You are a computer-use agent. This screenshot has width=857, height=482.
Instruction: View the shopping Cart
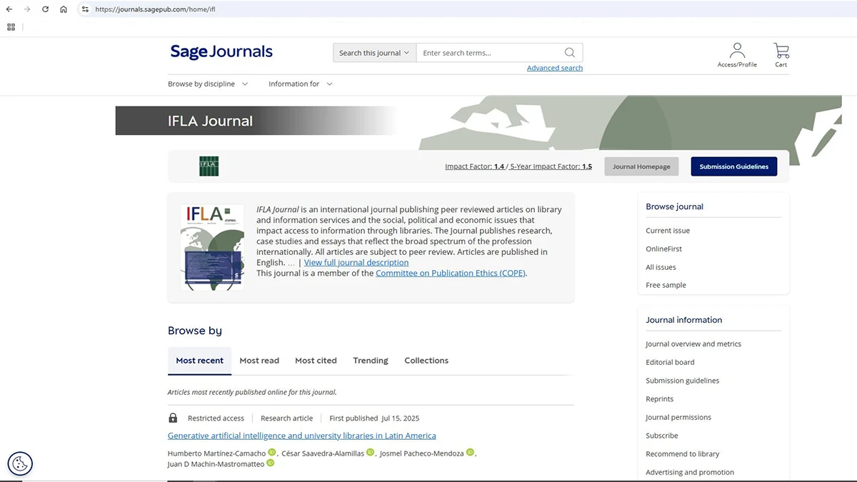tap(781, 49)
